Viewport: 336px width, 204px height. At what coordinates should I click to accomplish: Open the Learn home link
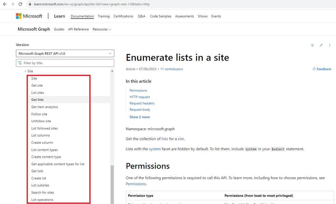59,16
